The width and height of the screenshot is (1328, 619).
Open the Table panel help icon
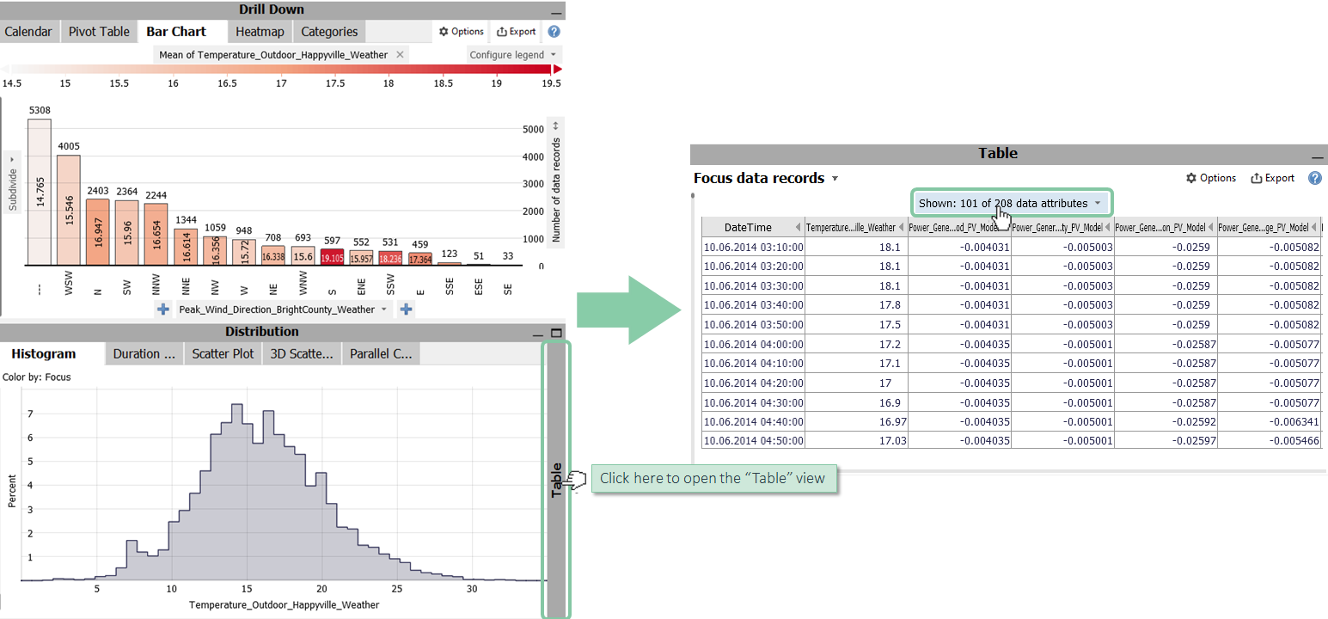(x=1314, y=178)
